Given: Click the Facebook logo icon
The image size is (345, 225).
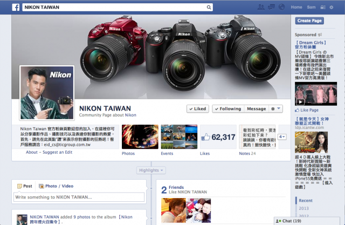Looking at the screenshot, I should [16, 7].
